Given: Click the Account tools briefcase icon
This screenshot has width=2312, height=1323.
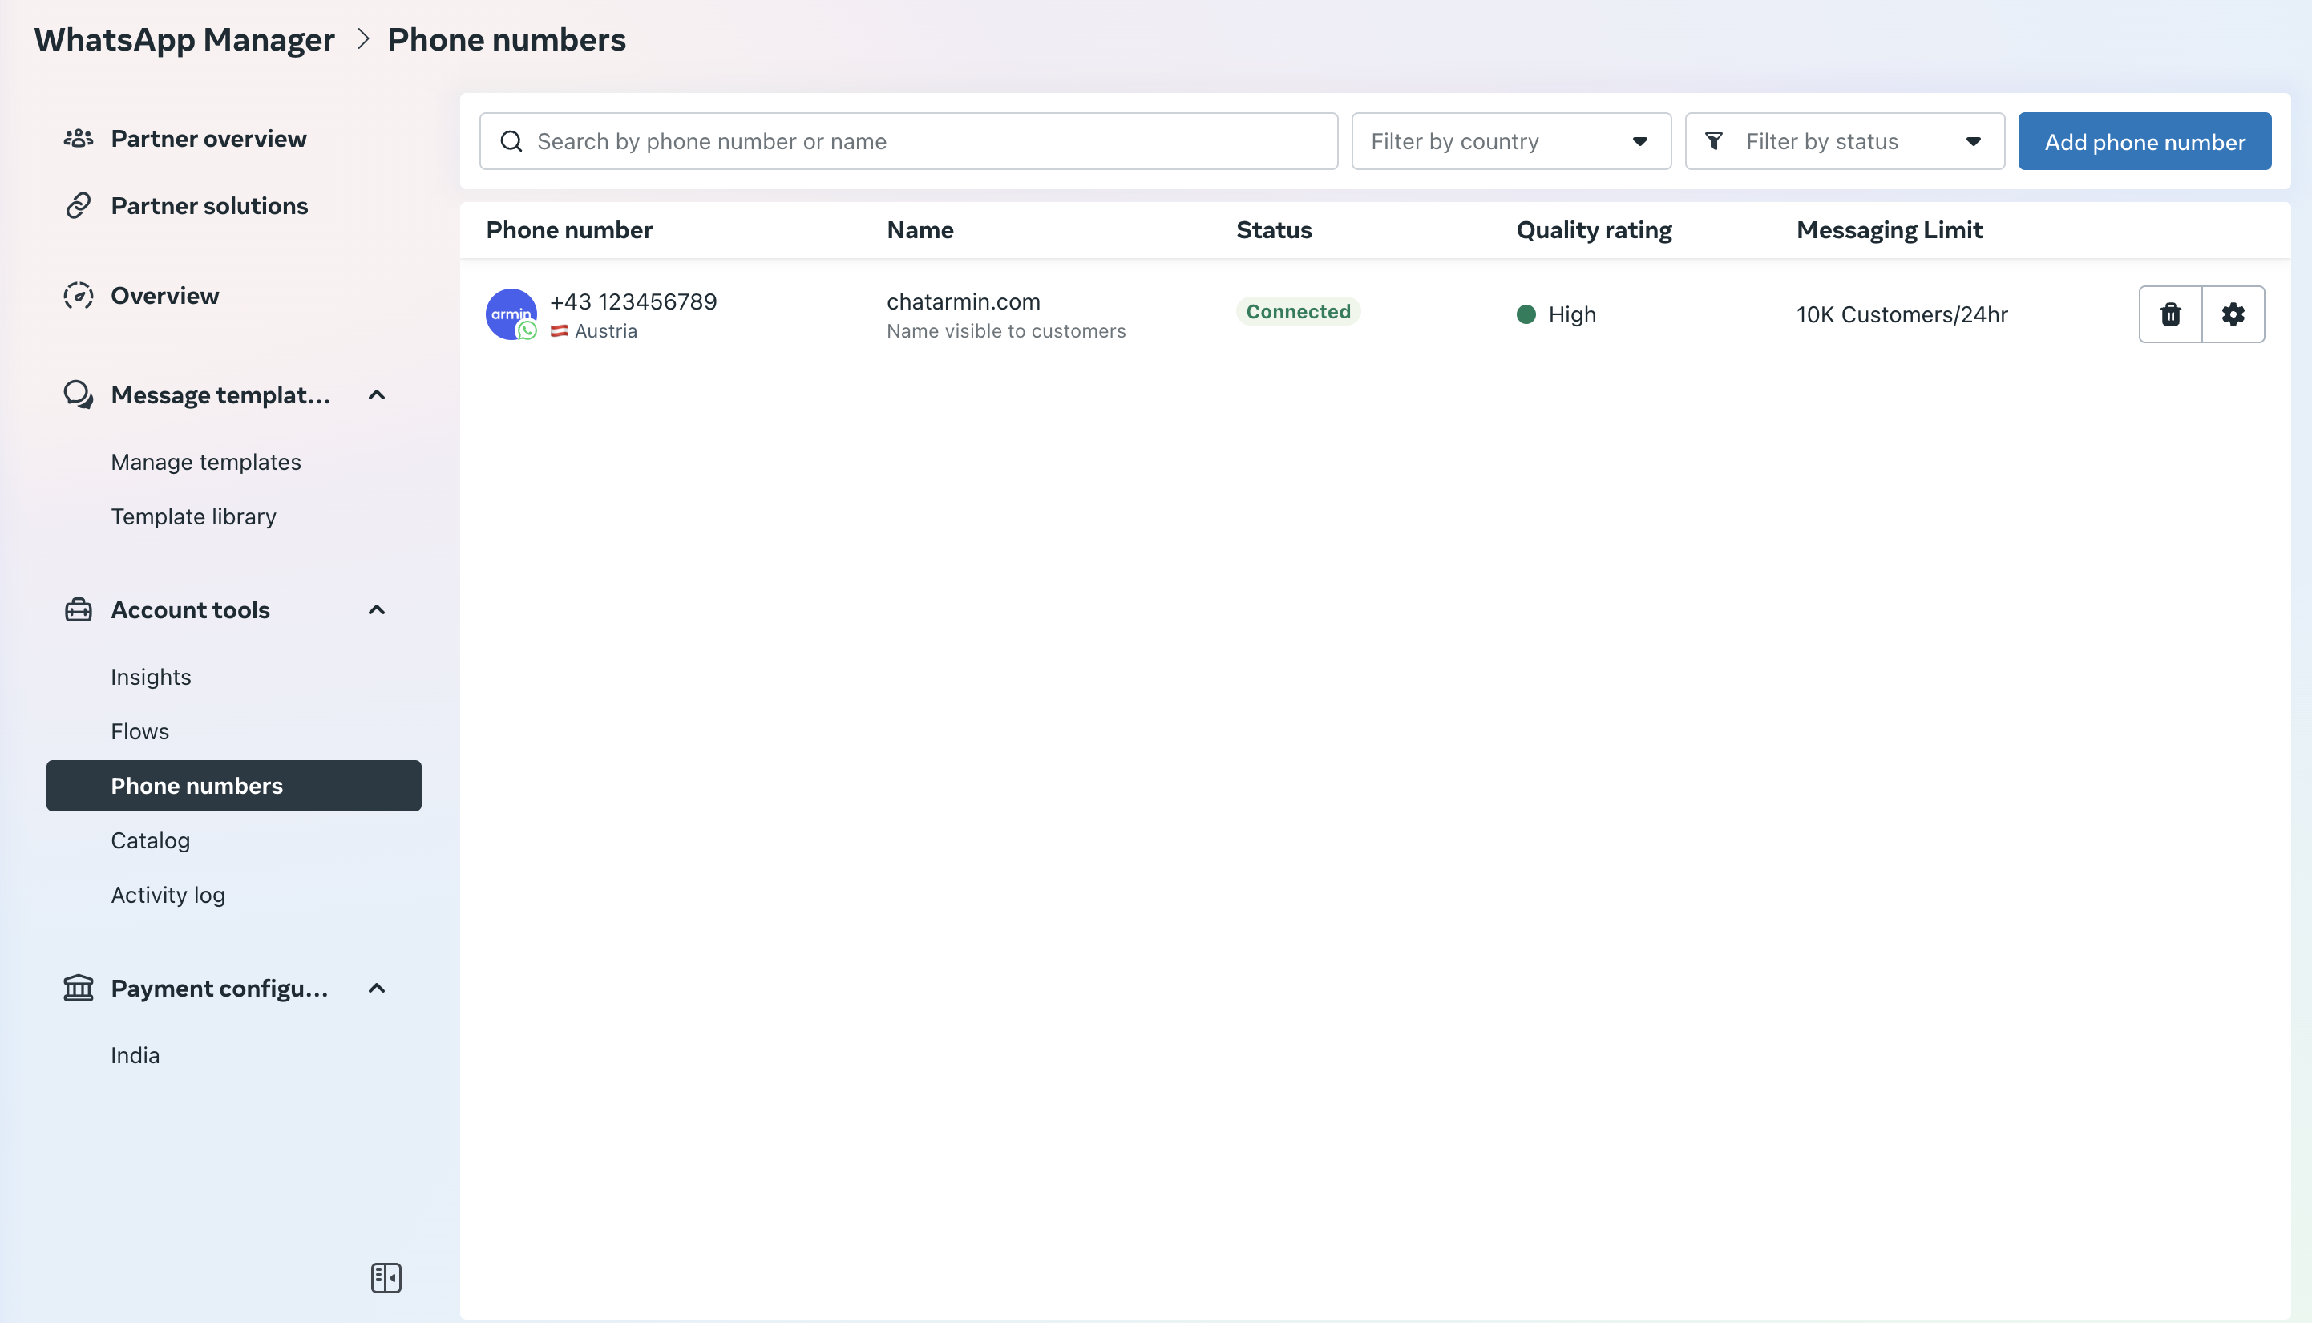Looking at the screenshot, I should [78, 609].
